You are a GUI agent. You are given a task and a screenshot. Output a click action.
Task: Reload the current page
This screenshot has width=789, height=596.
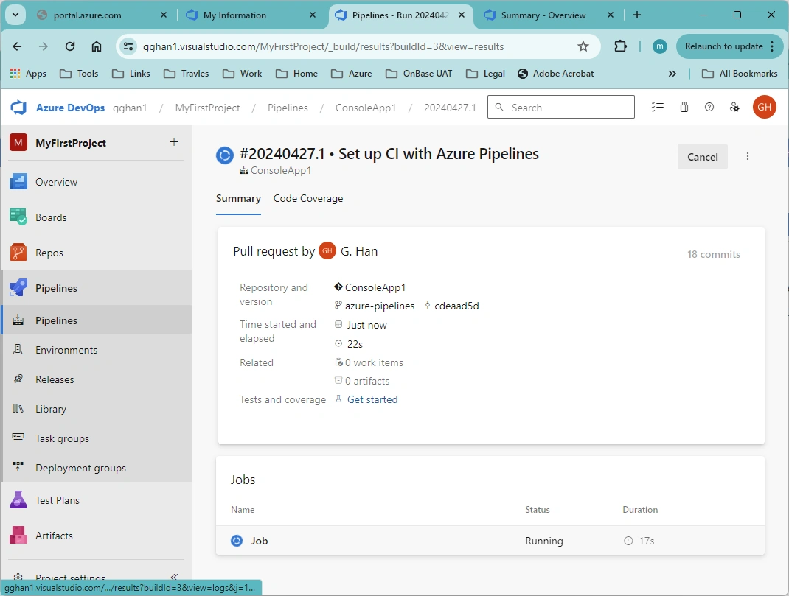point(70,46)
